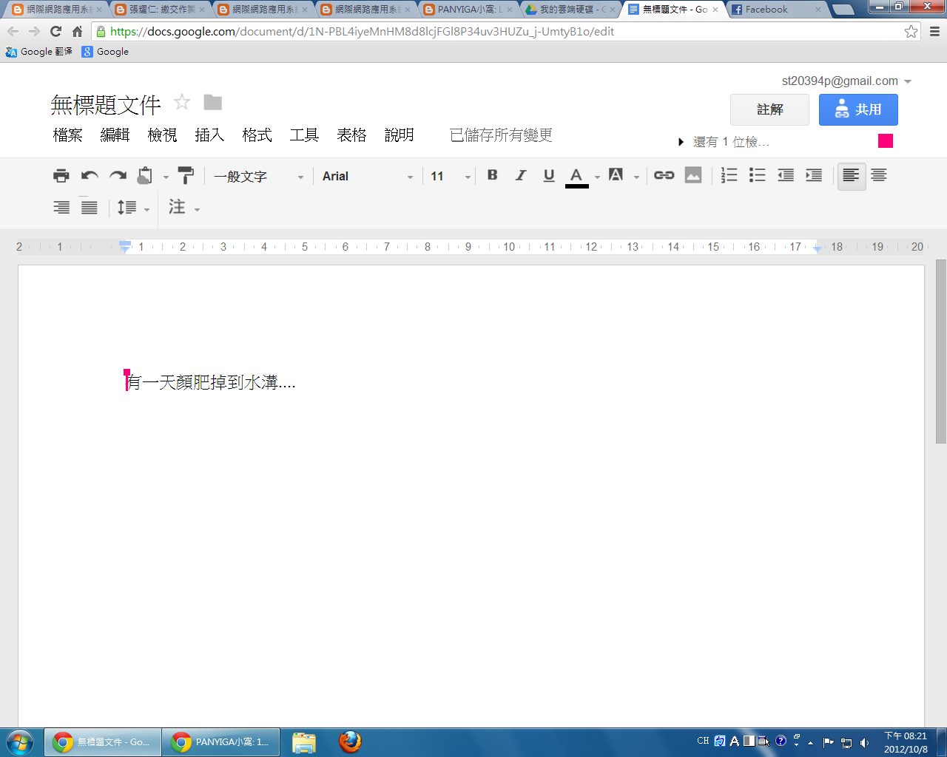The height and width of the screenshot is (757, 947).
Task: Toggle underline formatting
Action: point(548,176)
